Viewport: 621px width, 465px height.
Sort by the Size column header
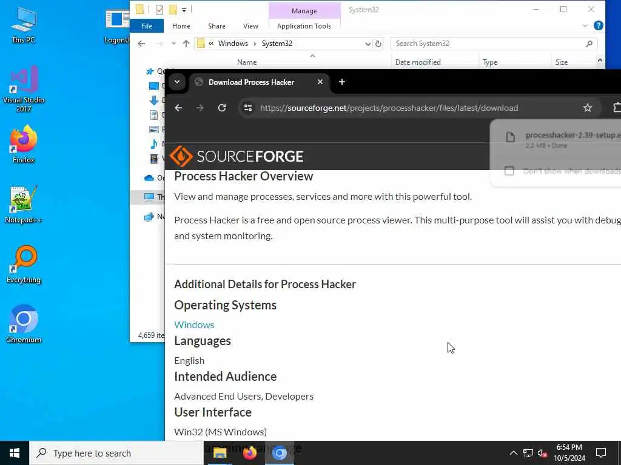[561, 62]
